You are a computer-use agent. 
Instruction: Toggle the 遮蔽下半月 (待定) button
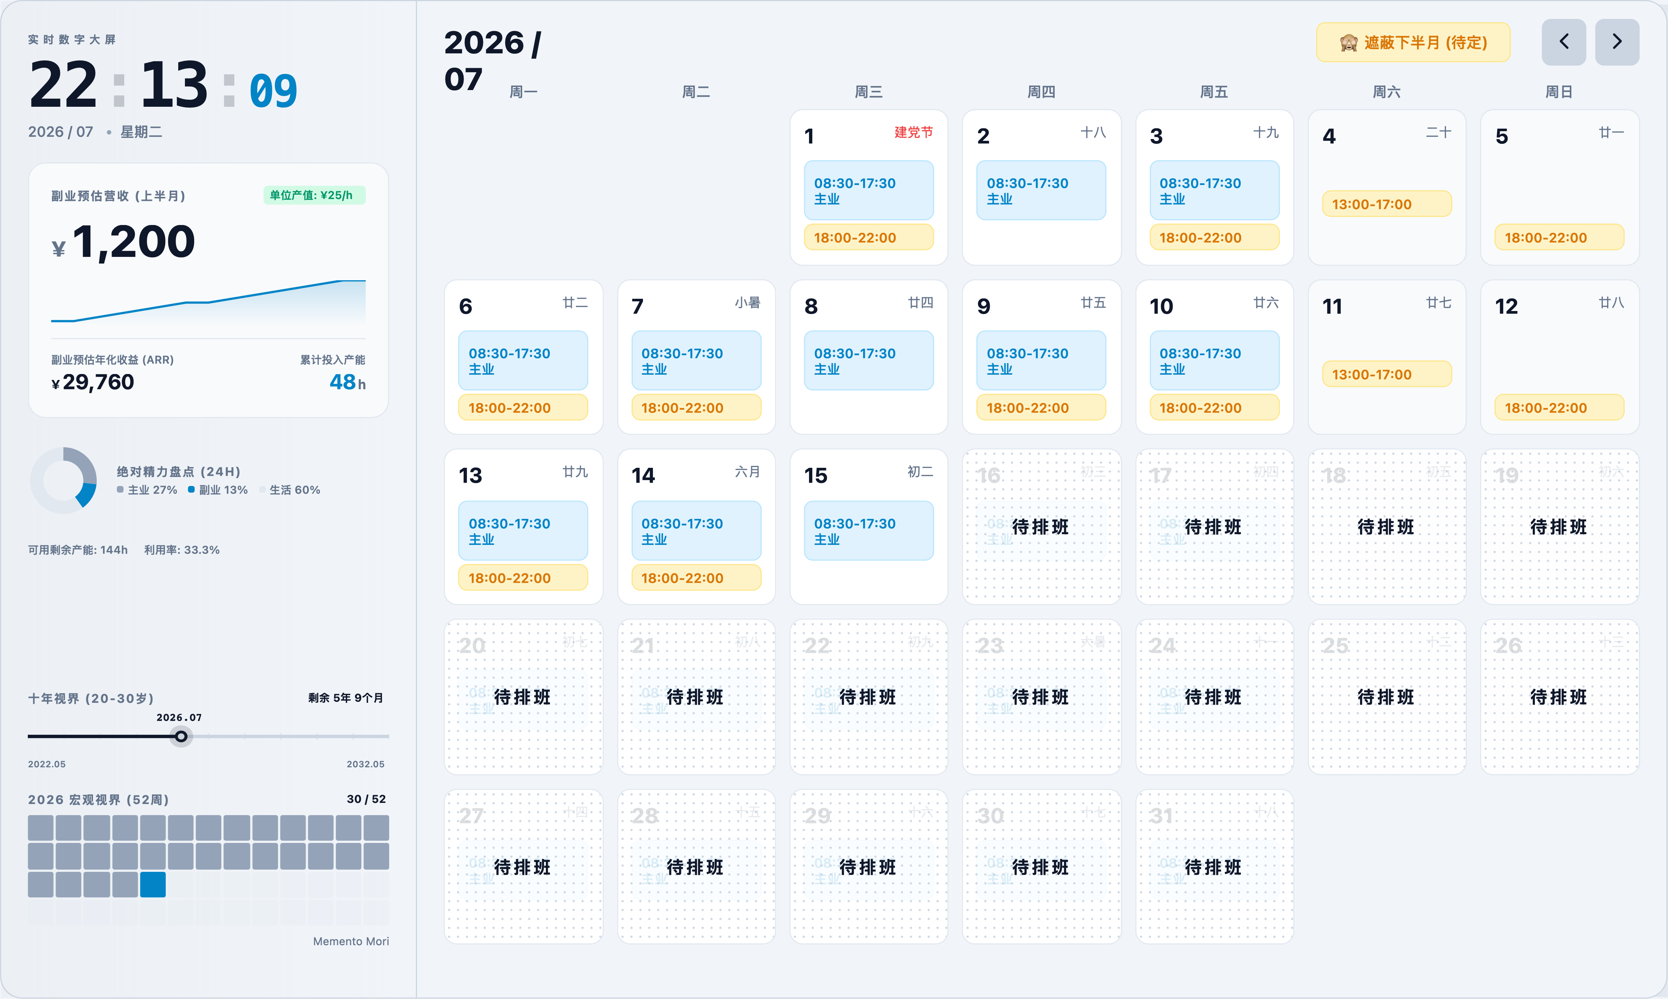[x=1412, y=42]
